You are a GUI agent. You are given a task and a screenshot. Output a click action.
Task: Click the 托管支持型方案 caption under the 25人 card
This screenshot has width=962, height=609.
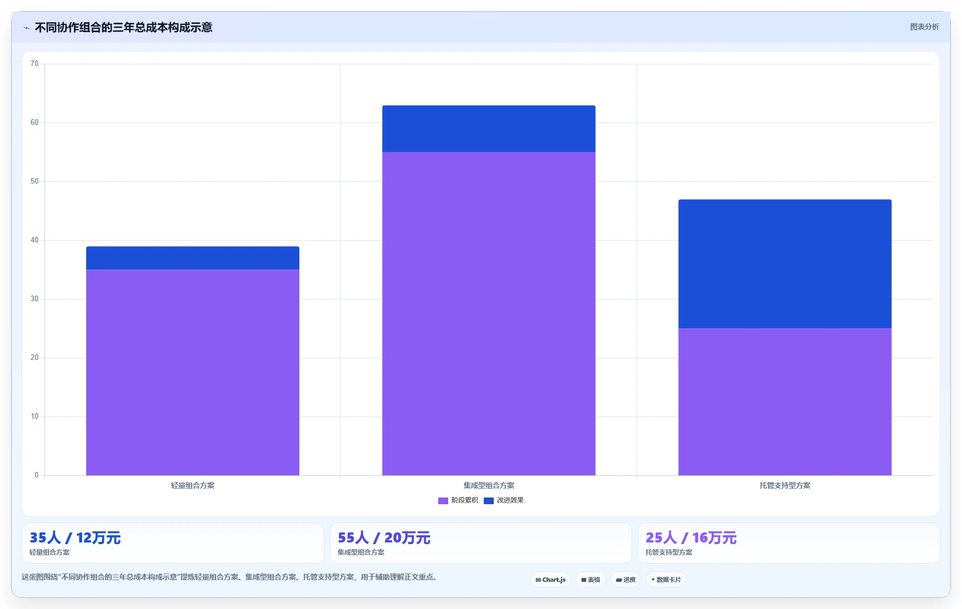[669, 552]
